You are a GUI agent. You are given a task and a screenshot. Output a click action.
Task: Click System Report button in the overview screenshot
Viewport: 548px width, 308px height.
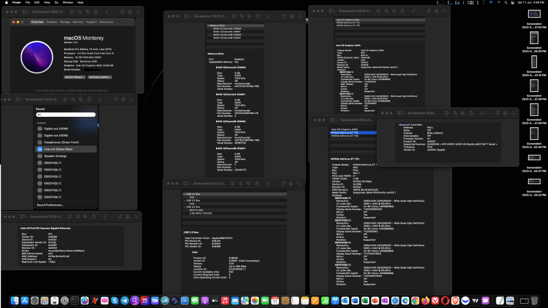(x=75, y=77)
